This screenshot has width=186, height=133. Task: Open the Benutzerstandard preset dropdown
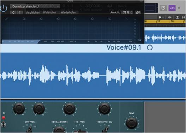point(35,6)
